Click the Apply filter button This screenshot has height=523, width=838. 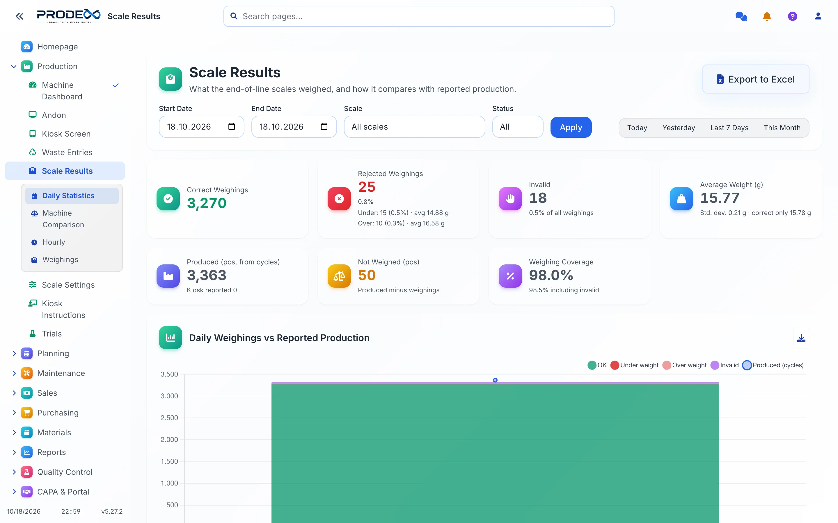tap(571, 127)
